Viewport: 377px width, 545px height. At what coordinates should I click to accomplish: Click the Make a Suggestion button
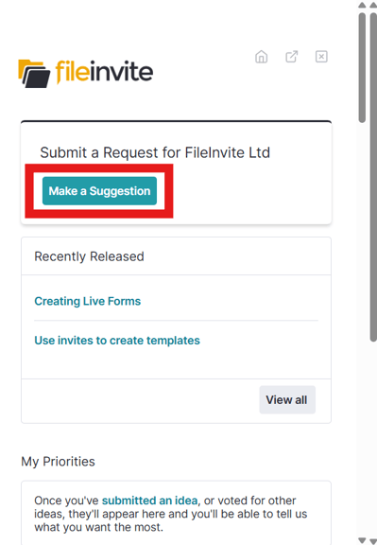pos(99,191)
